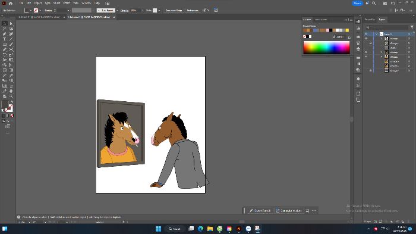The height and width of the screenshot is (234, 416).
Task: Pick a color from the color spectrum bar
Action: 326,48
